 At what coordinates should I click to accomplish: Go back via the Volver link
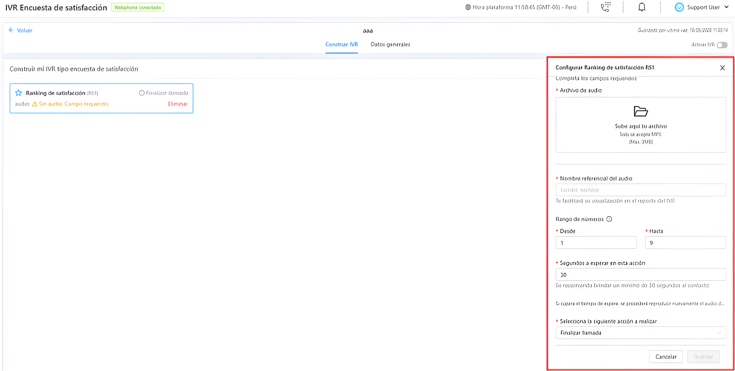pyautogui.click(x=25, y=30)
